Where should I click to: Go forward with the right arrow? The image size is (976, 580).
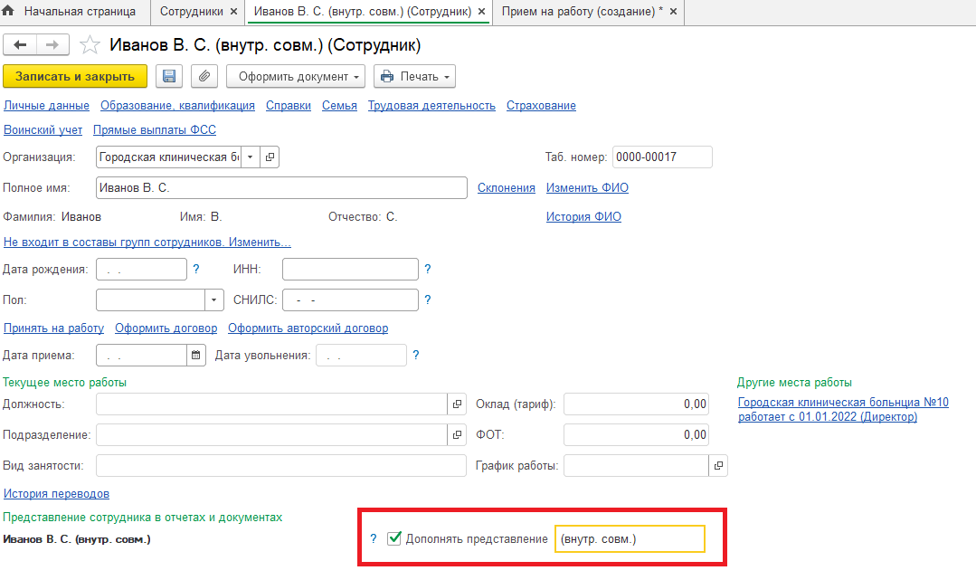(x=52, y=45)
